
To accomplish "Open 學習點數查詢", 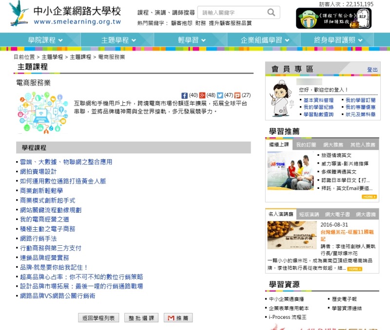I will click(x=318, y=114).
